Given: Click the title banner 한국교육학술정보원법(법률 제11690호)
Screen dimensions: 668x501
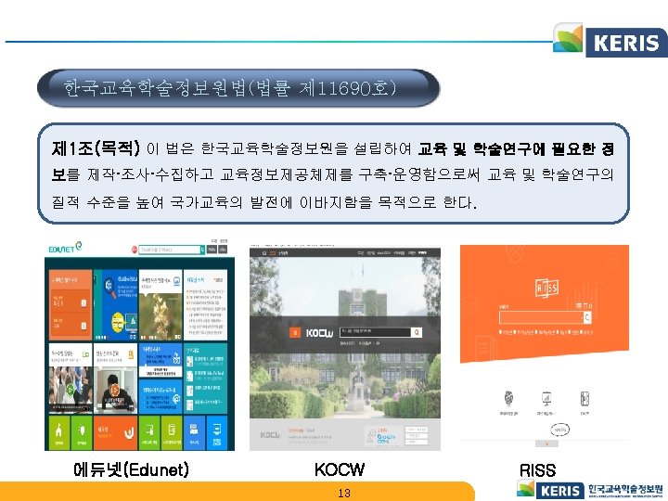Looking at the screenshot, I should [238, 88].
